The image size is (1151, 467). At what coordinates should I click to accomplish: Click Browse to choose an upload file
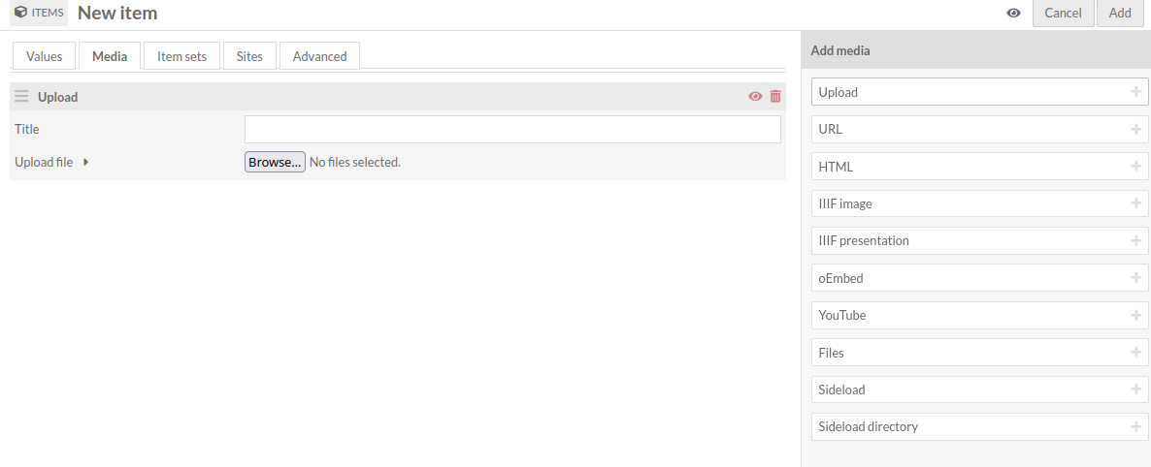[275, 162]
